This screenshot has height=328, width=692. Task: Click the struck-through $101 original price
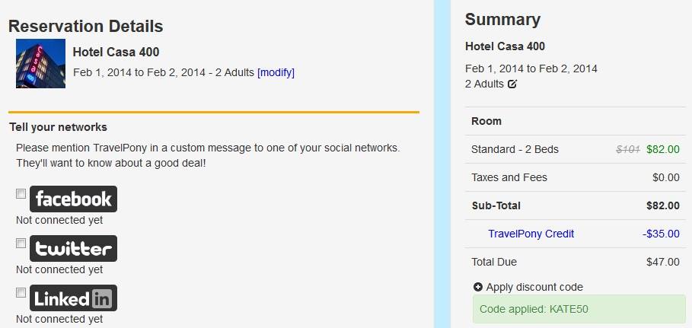pos(628,149)
